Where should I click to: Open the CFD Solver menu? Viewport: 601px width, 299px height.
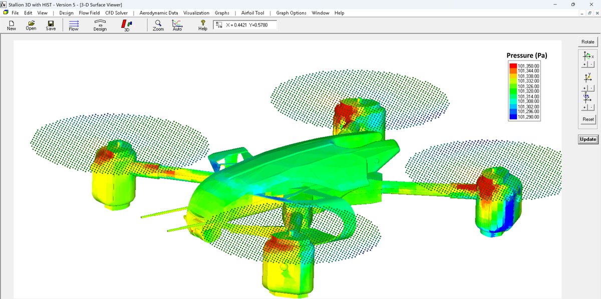click(x=116, y=13)
